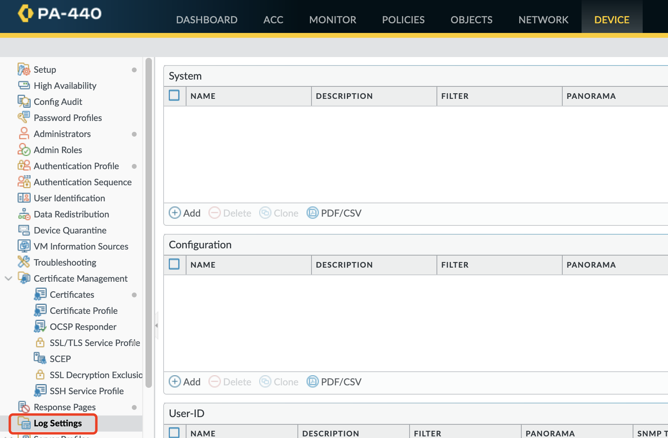The height and width of the screenshot is (438, 668).
Task: Click the Admin Roles icon
Action: coord(24,150)
